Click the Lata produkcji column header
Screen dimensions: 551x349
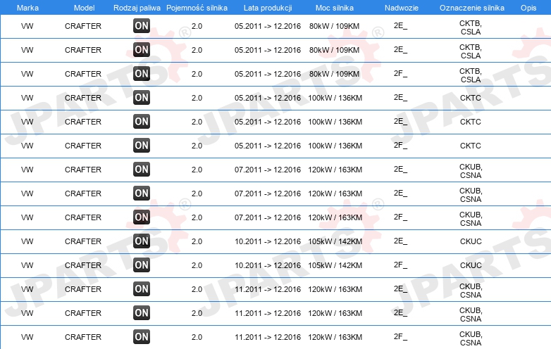268,8
